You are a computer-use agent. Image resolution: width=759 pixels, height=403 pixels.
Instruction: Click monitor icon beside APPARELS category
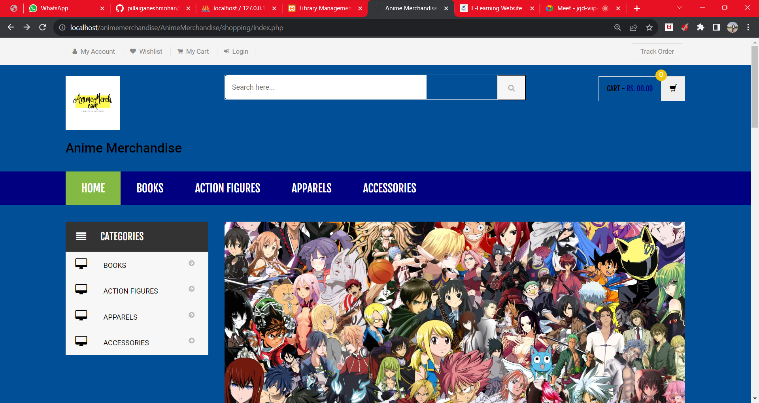click(81, 315)
